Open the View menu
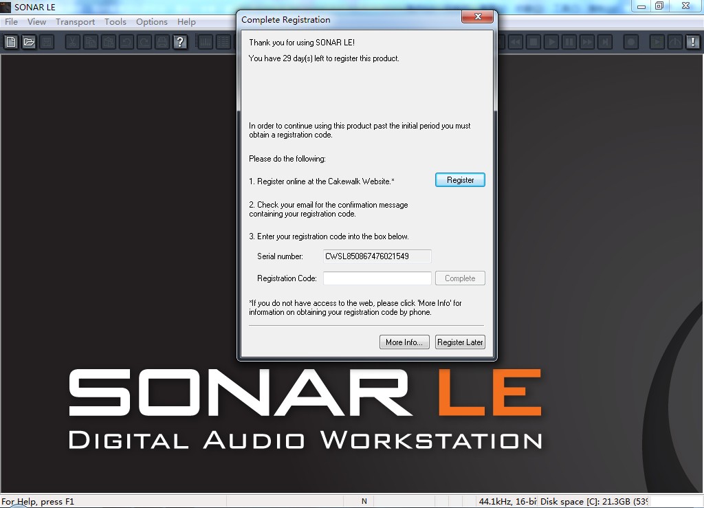Screen dimensions: 704x508 36,21
